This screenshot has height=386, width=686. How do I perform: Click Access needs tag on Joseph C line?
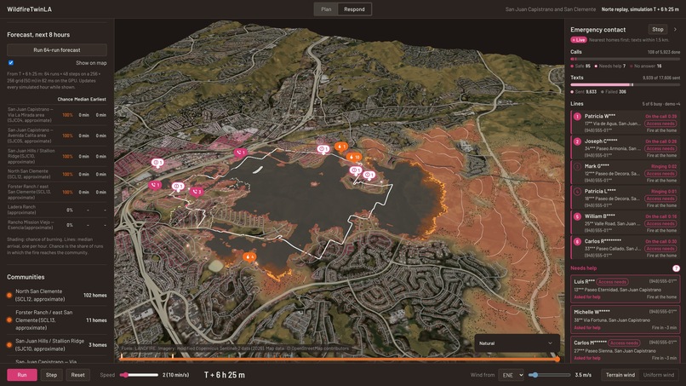(x=660, y=148)
